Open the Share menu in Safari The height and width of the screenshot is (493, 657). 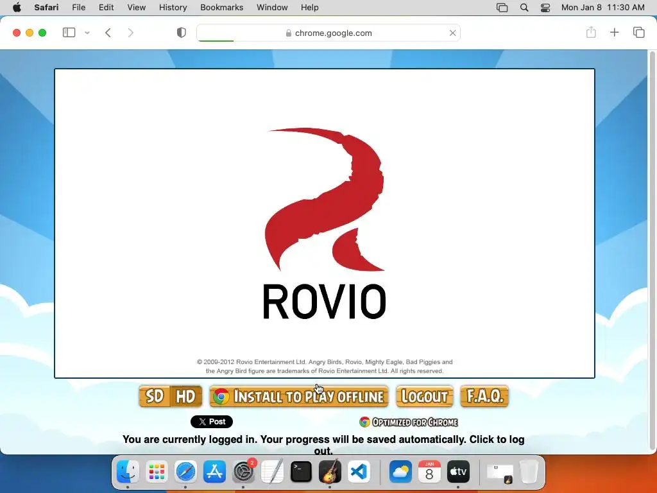pyautogui.click(x=591, y=32)
